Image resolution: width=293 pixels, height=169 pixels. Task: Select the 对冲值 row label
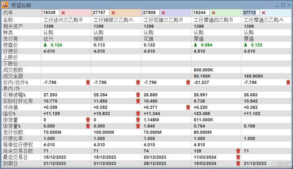tap(10, 107)
